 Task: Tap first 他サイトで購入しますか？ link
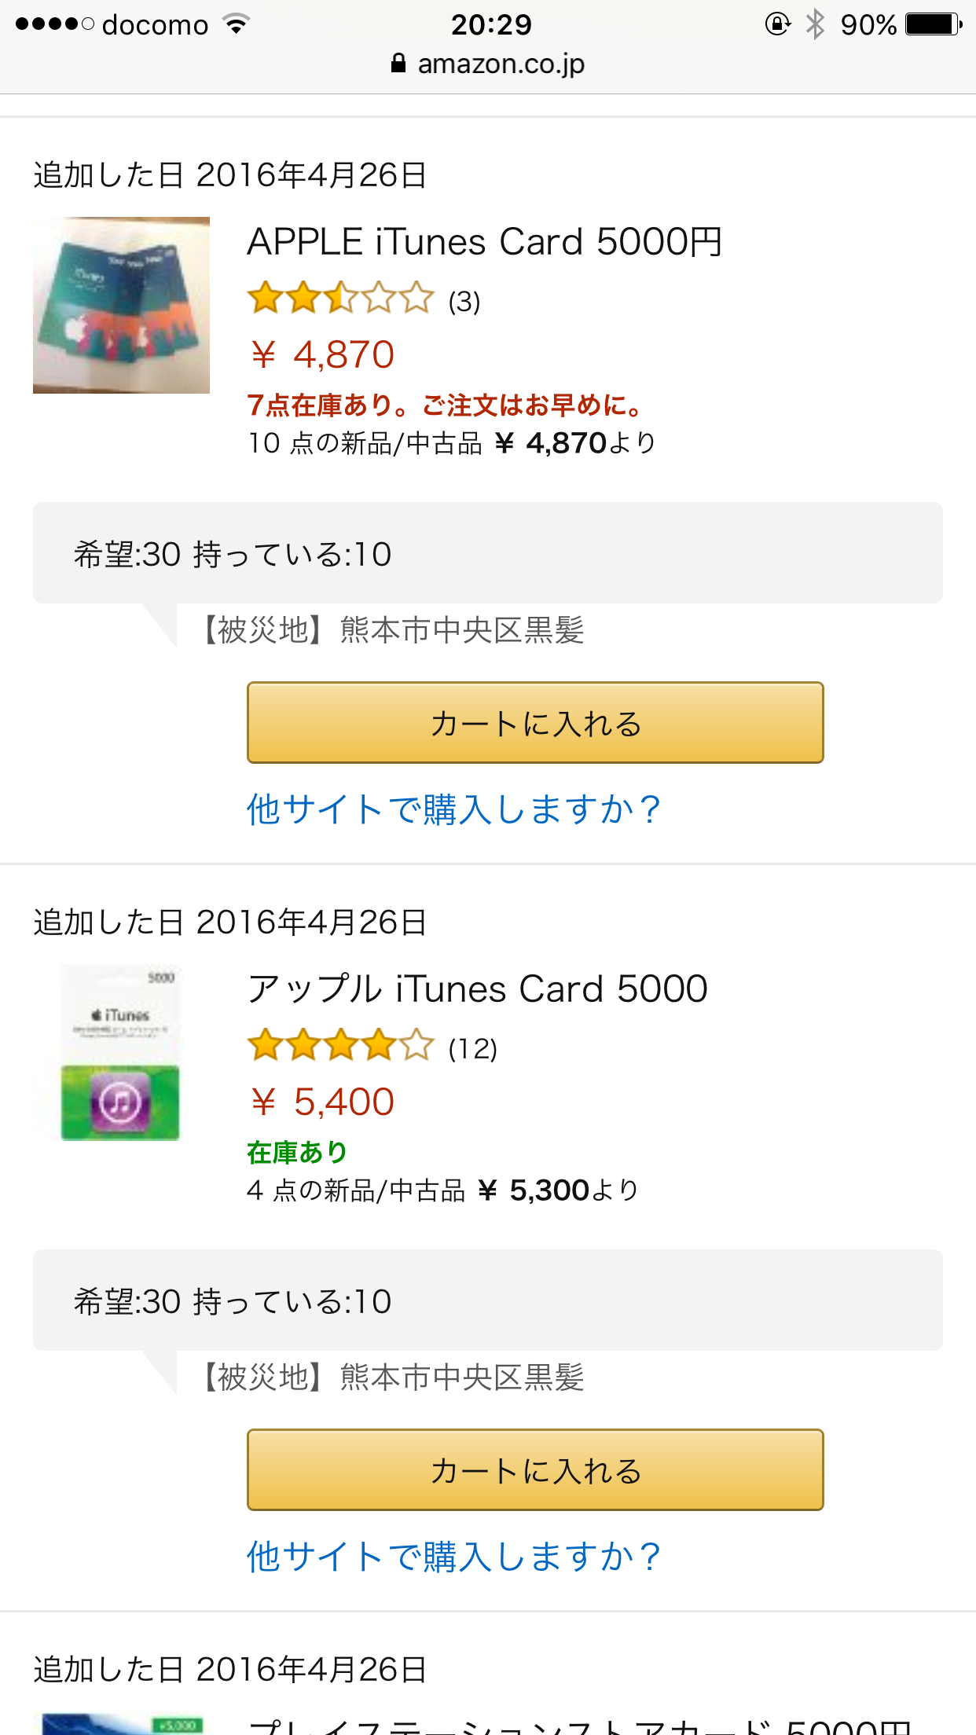[454, 809]
